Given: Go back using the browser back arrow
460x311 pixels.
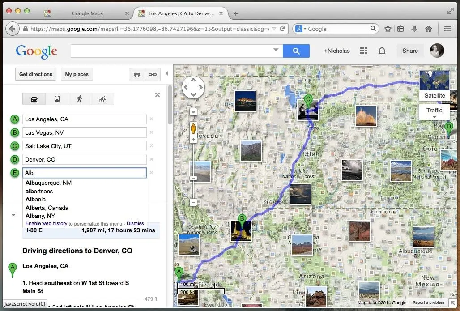Looking at the screenshot, I should 13,29.
